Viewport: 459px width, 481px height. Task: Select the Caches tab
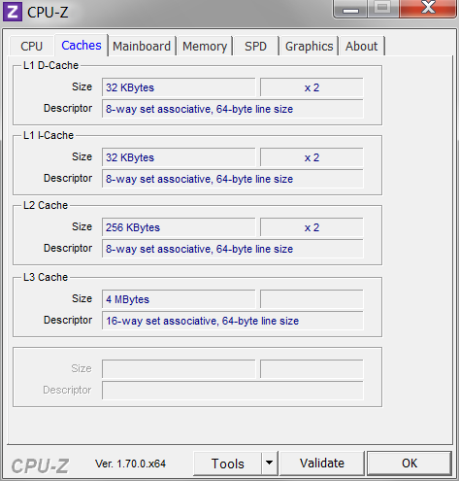pyautogui.click(x=82, y=46)
